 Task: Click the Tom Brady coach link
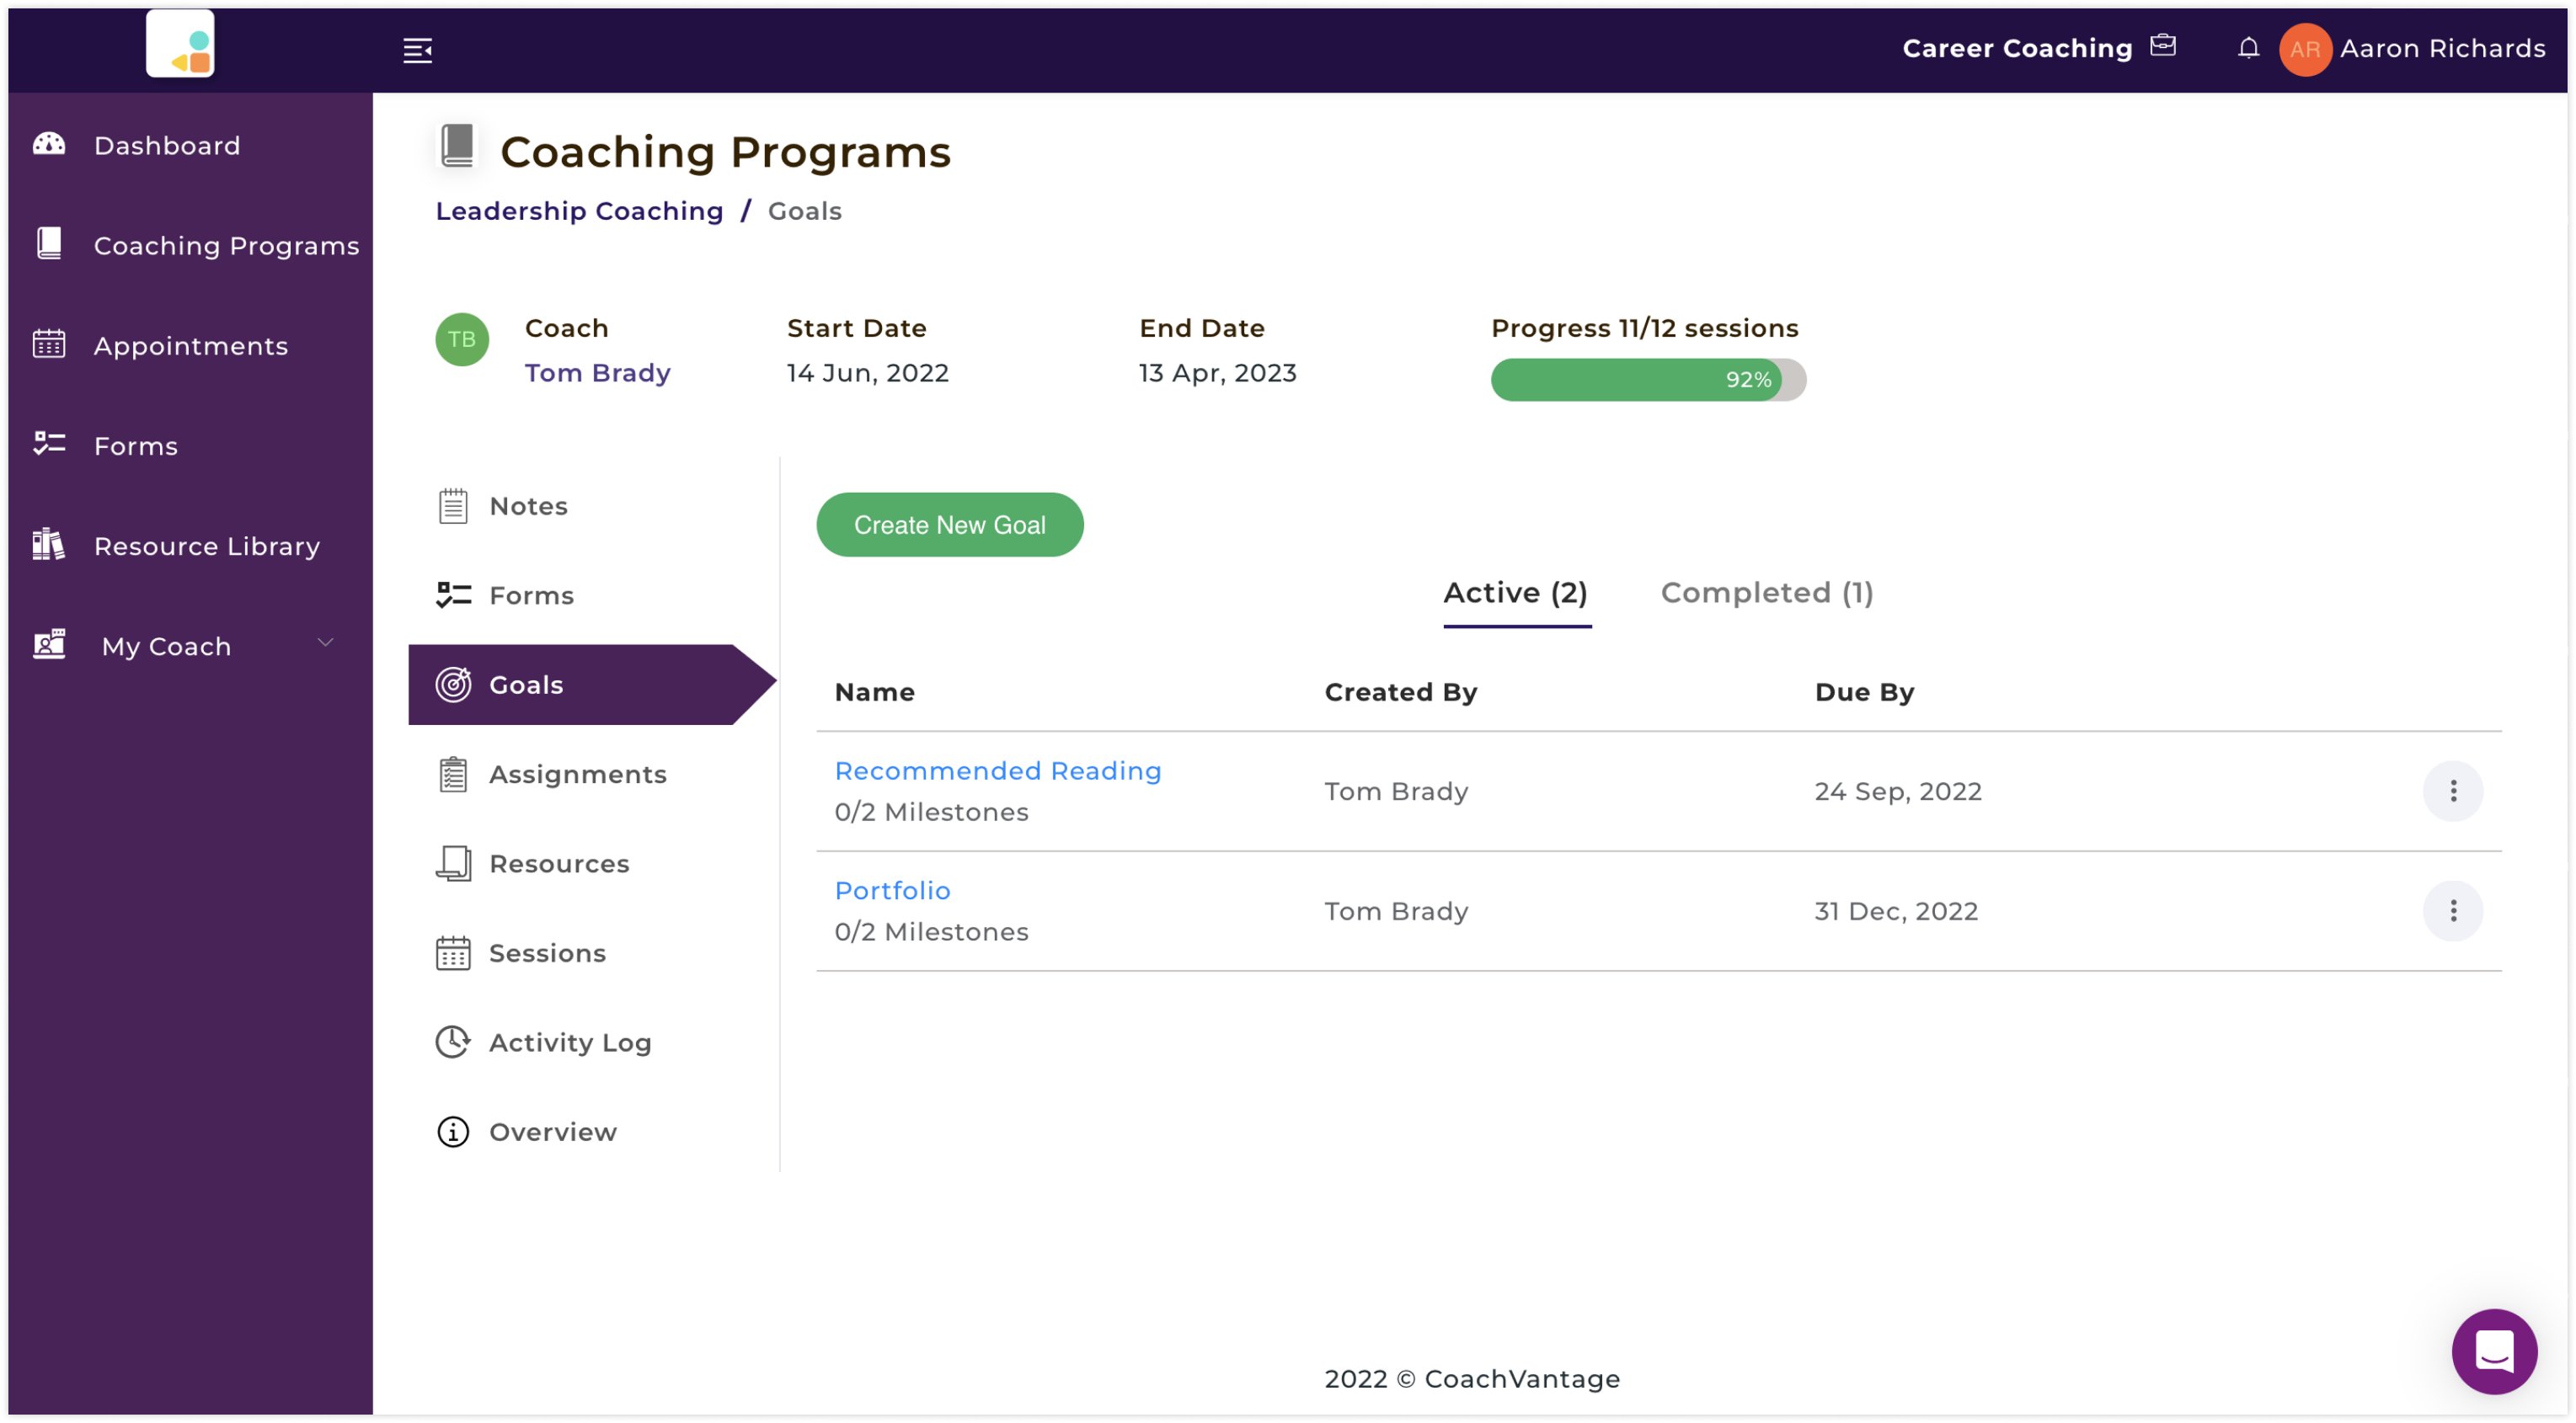(x=597, y=373)
